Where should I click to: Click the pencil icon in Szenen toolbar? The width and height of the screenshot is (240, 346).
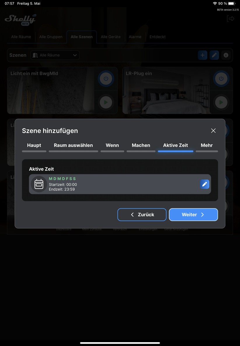[x=214, y=55]
